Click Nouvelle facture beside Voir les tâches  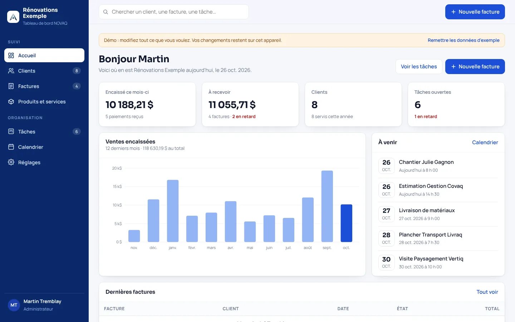475,67
